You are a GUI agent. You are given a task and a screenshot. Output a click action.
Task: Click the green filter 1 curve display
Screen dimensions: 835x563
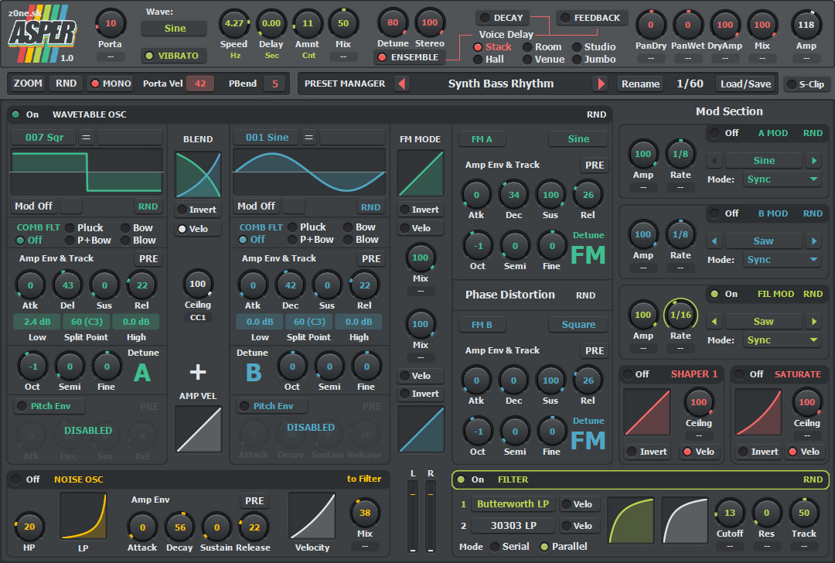click(x=631, y=521)
